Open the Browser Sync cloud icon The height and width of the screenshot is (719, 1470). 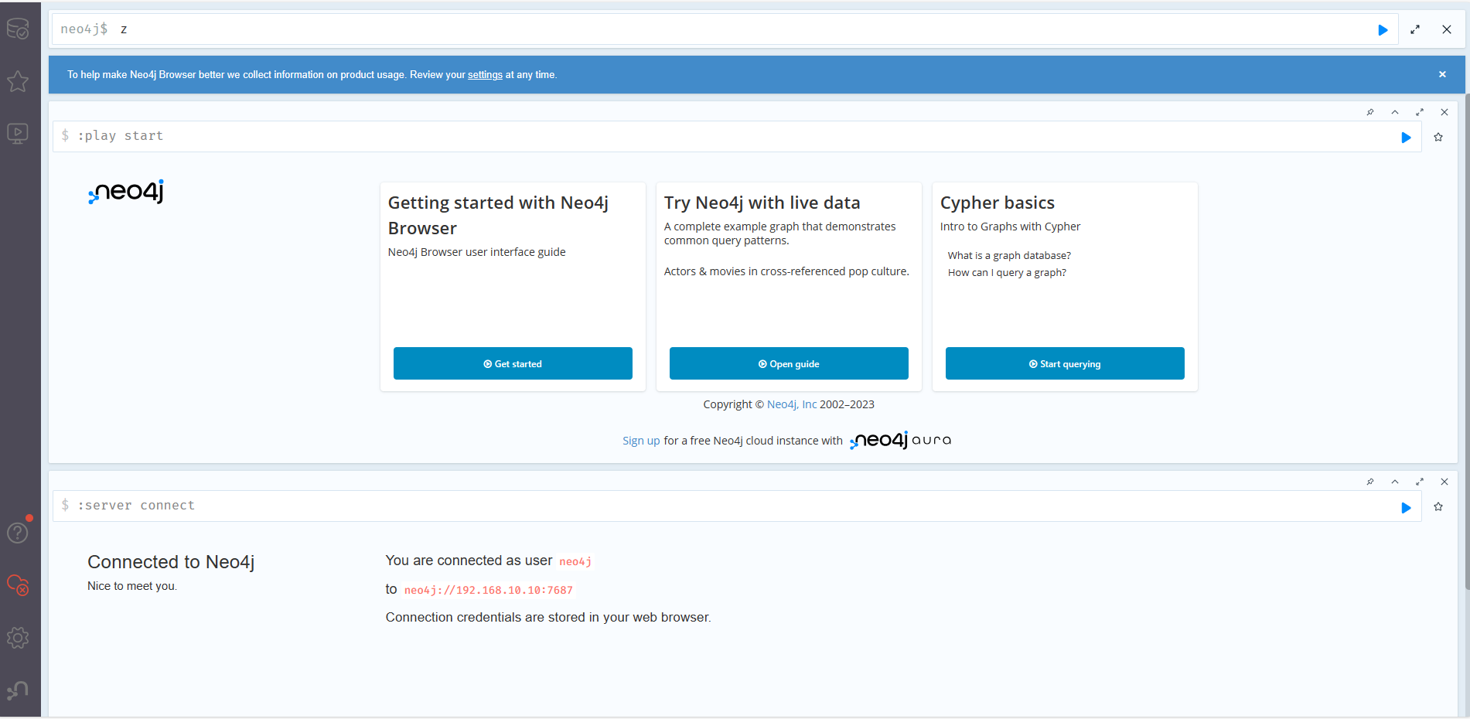click(x=18, y=585)
